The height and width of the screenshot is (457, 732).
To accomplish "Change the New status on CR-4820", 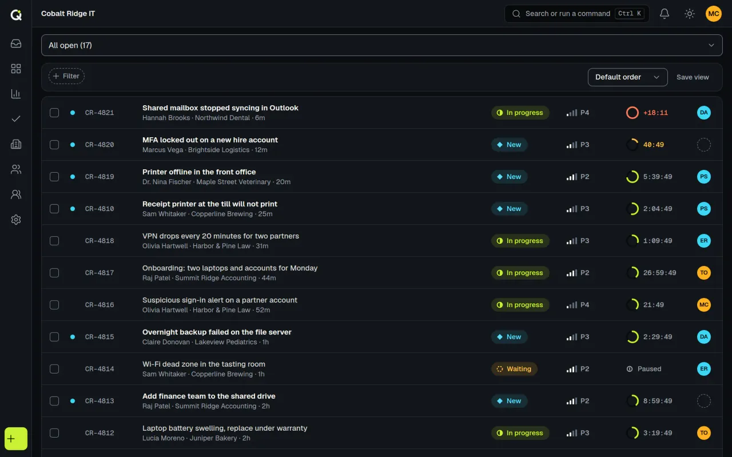I will 509,145.
